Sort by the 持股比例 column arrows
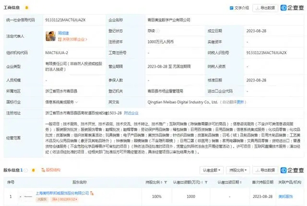This screenshot has width=307, height=206. 161,182
